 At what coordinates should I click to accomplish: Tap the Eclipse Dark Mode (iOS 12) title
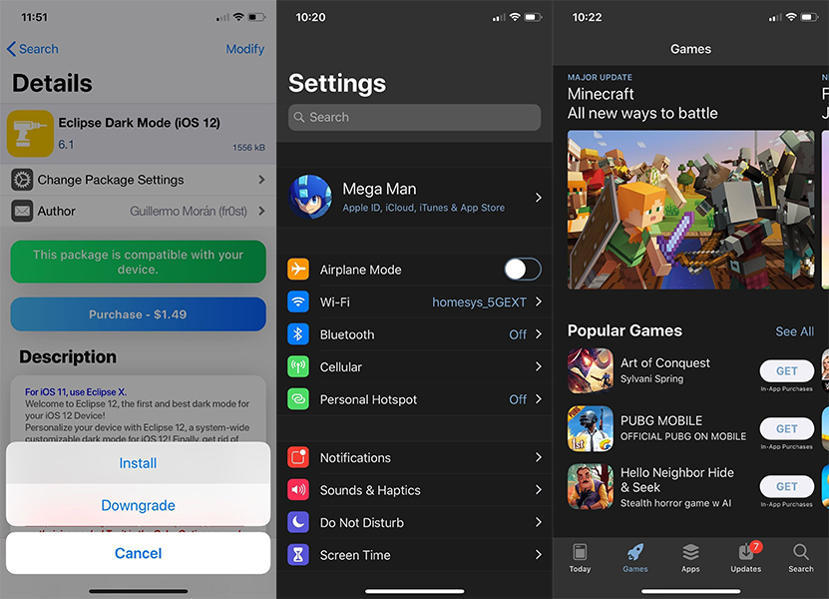tap(139, 123)
